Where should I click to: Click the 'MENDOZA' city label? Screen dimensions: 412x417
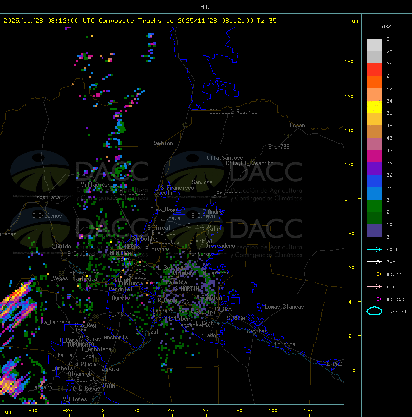120,253
